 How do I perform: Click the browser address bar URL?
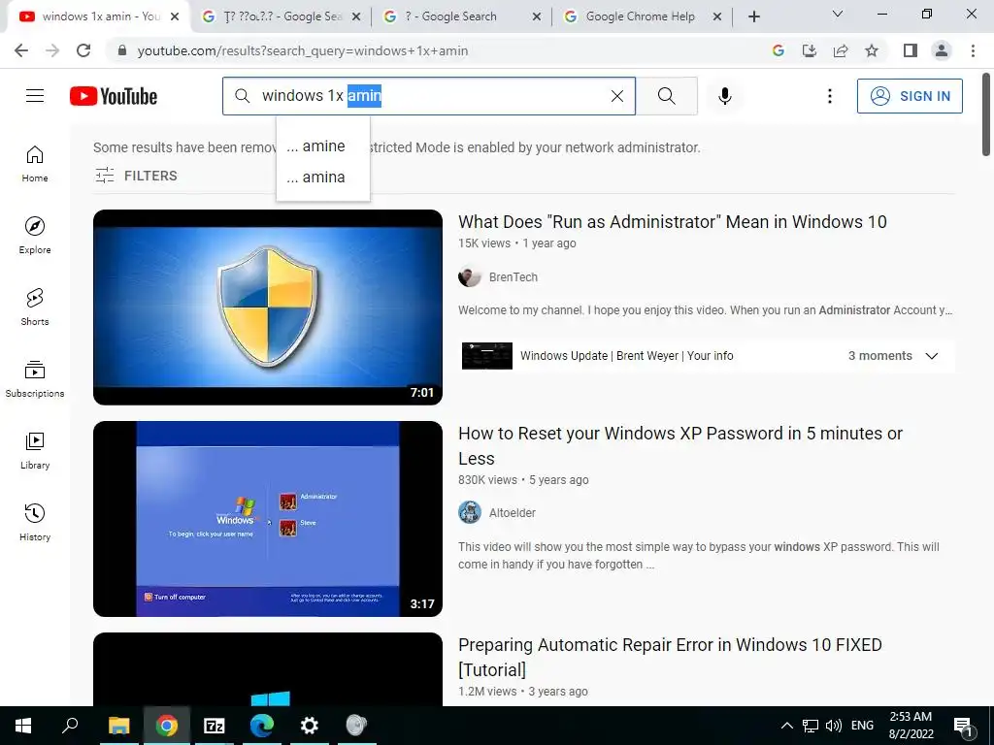303,50
